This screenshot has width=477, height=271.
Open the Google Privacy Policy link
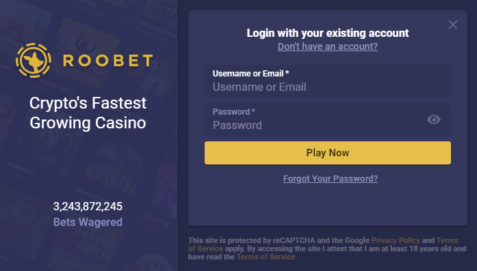pyautogui.click(x=396, y=240)
